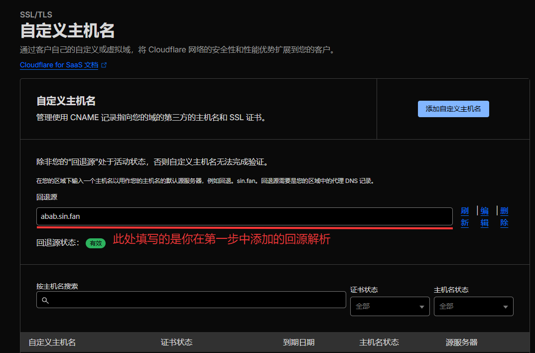Open the 主机名状态 filter dropdown
This screenshot has height=353, width=535.
coord(473,306)
